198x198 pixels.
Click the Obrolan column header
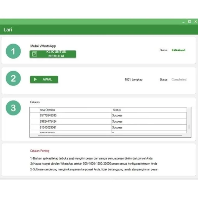pyautogui.click(x=75, y=110)
